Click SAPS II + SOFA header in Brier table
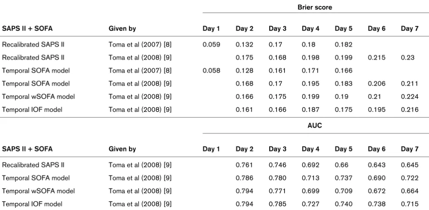 [27, 29]
